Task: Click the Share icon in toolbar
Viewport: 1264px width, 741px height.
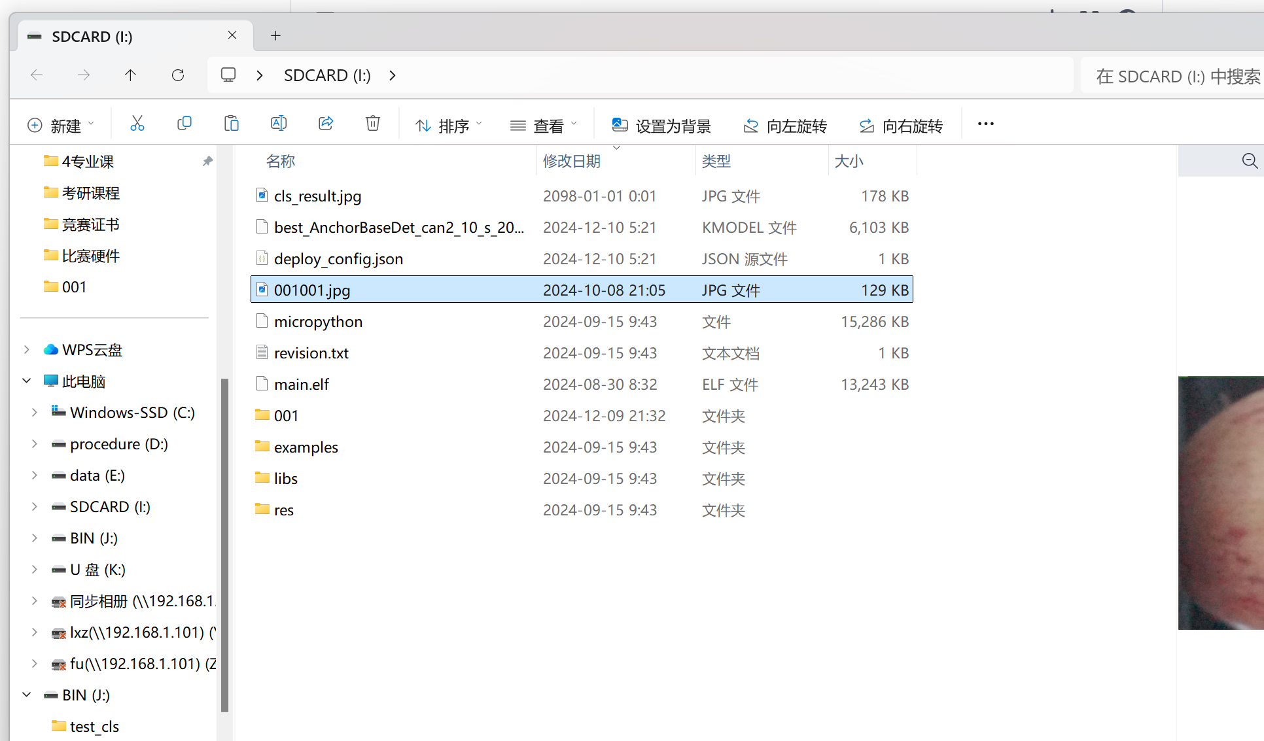Action: 326,124
